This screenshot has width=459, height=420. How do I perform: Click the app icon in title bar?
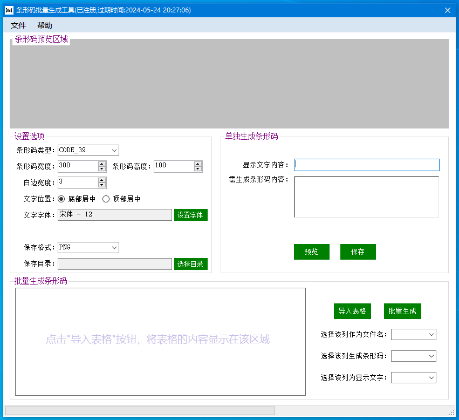[9, 10]
